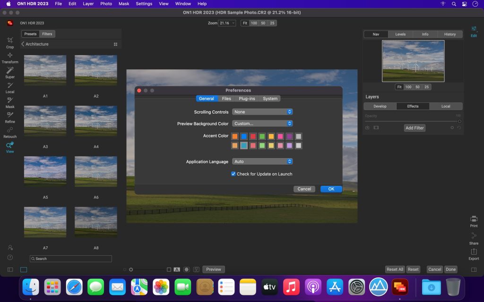
Task: Click the Add Filter button
Action: click(x=415, y=128)
